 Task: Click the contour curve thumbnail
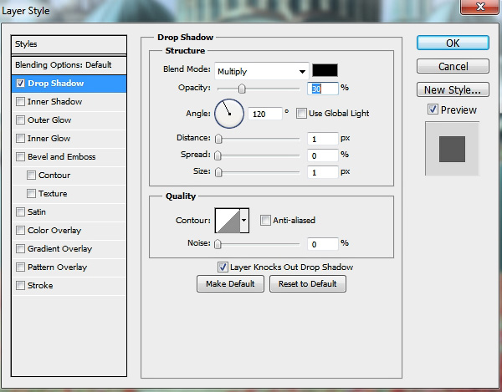coord(227,221)
